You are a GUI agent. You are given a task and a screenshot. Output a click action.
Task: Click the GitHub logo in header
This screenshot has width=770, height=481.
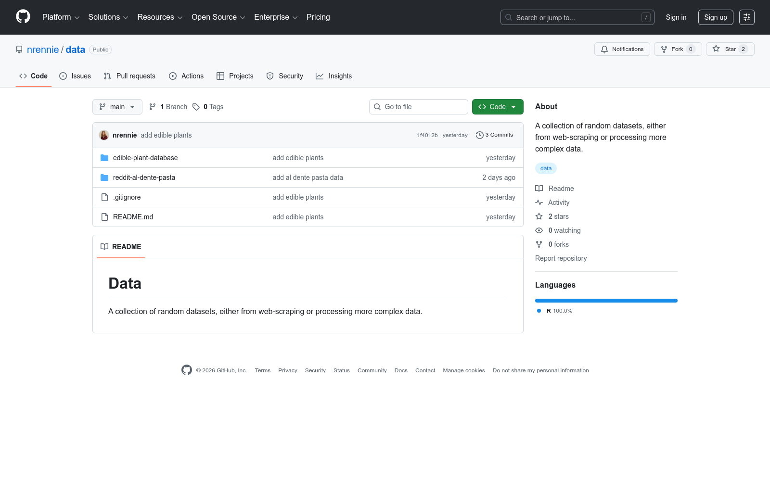[x=23, y=17]
